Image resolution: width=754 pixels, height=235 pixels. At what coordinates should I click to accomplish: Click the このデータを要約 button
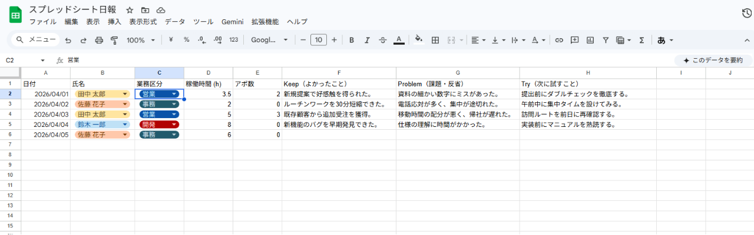pos(713,60)
